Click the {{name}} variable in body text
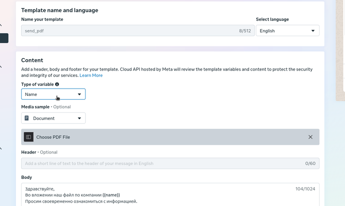The image size is (345, 206). (110, 195)
